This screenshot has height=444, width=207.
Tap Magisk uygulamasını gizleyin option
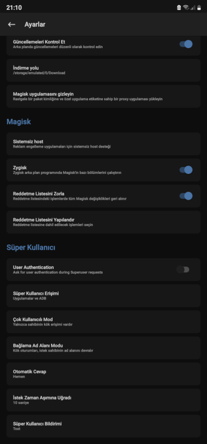coord(103,96)
